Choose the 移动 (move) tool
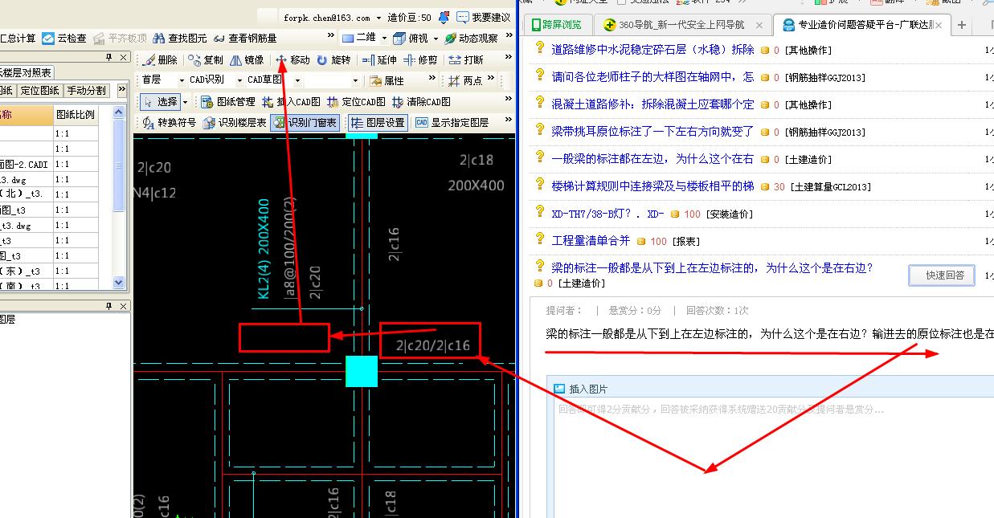This screenshot has width=994, height=518. coord(292,60)
